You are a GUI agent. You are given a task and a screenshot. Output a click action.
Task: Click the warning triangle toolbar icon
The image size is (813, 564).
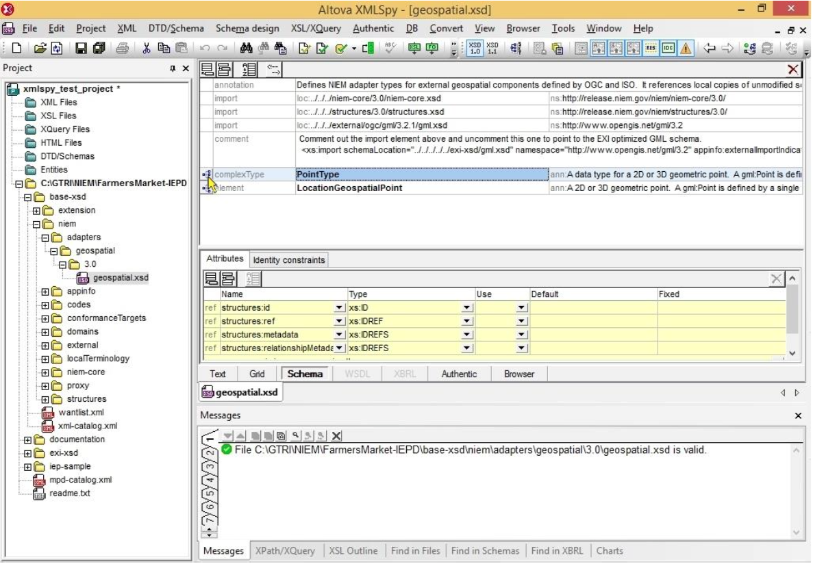(x=685, y=49)
